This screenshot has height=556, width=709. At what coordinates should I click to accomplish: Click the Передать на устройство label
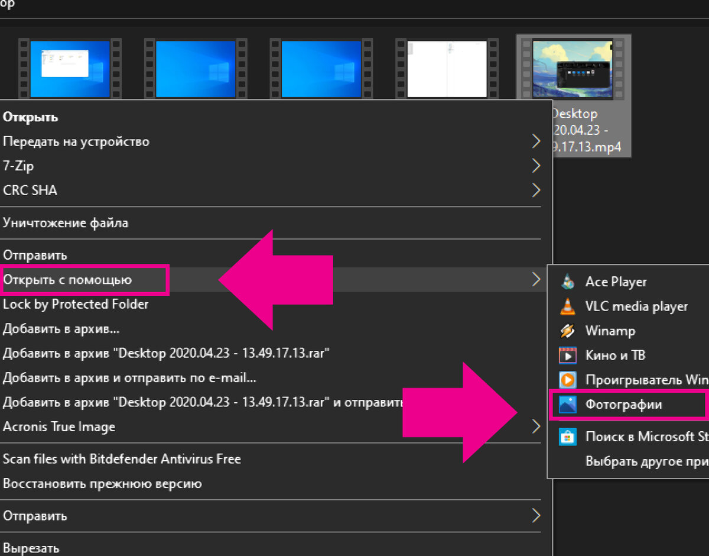76,141
